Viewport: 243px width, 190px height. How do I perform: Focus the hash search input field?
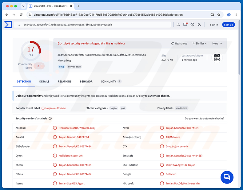pyautogui.click(x=92, y=25)
